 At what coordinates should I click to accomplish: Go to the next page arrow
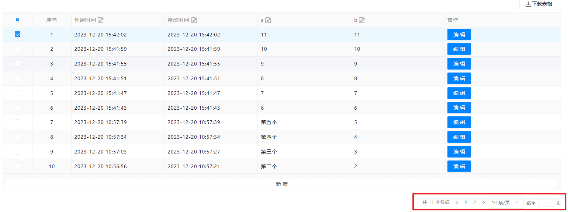point(484,202)
